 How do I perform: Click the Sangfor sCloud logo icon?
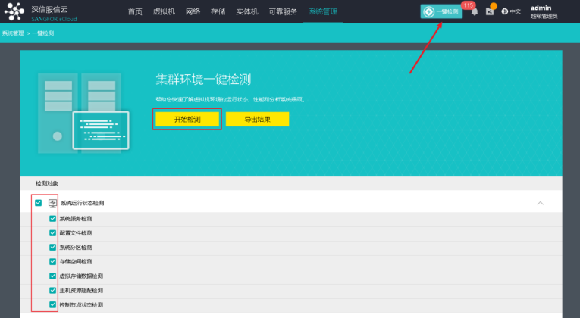(x=15, y=11)
